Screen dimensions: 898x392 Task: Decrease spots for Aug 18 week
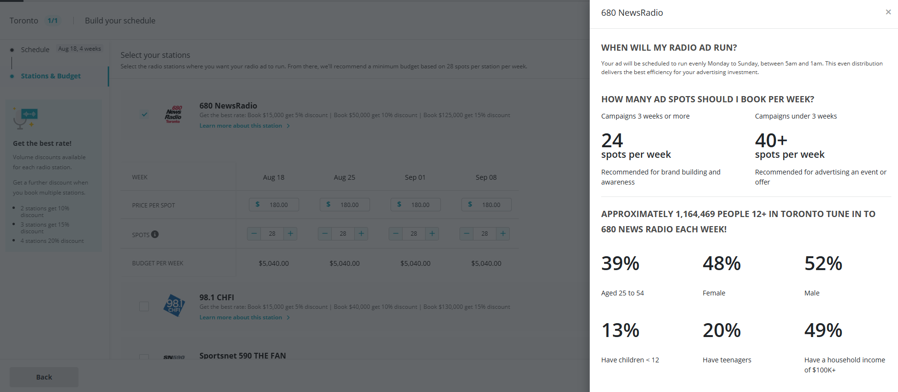coord(254,234)
